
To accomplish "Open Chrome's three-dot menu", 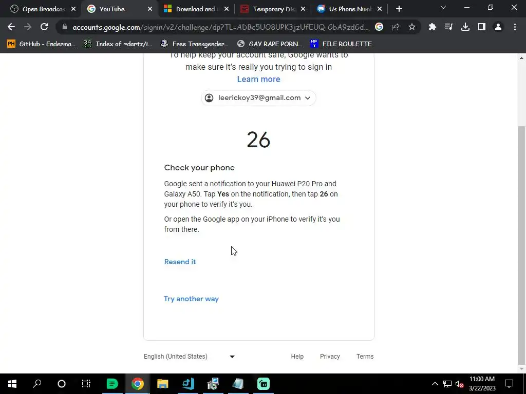I will pyautogui.click(x=515, y=27).
